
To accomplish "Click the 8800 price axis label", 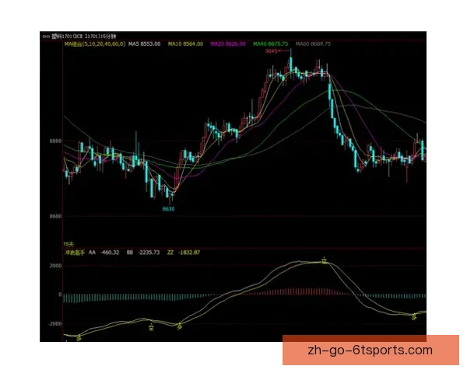I will (x=54, y=141).
